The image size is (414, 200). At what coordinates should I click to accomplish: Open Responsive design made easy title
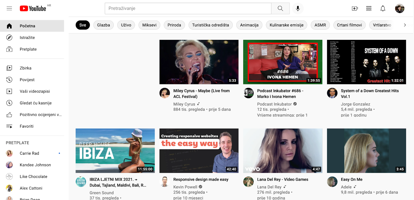pyautogui.click(x=201, y=180)
